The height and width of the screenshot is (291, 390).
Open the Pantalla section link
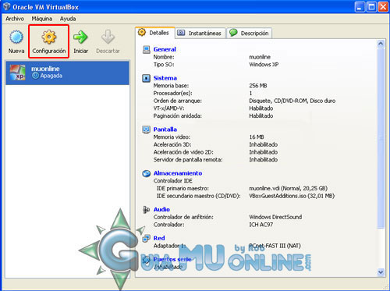pos(165,130)
